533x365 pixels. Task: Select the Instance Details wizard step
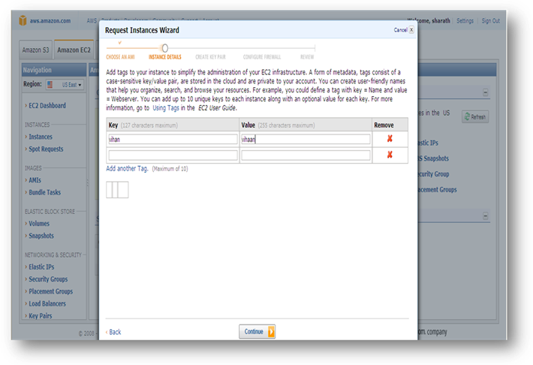[x=165, y=57]
